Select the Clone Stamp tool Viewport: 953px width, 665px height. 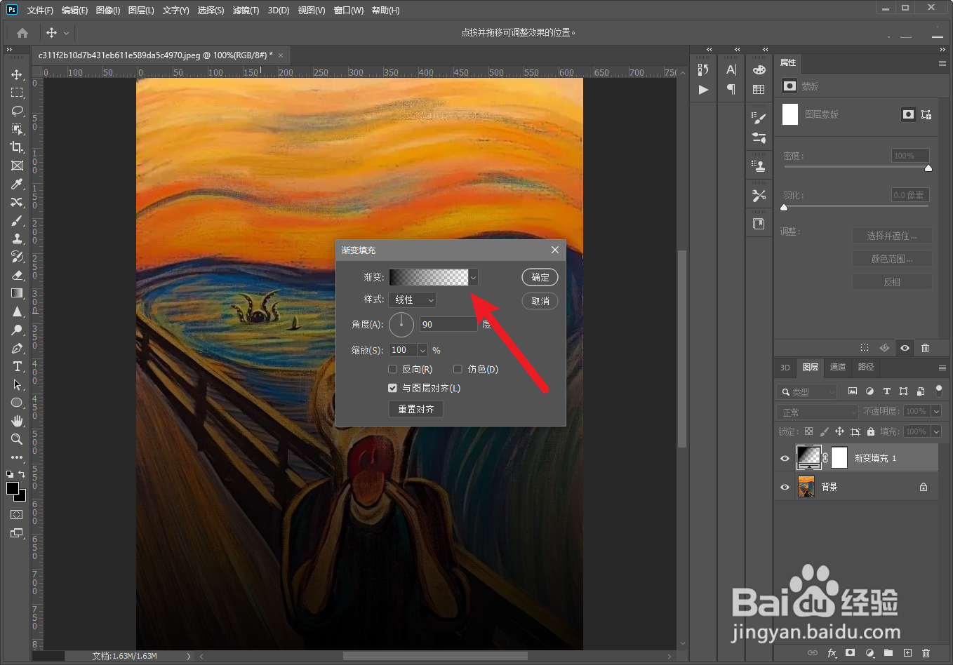coord(17,239)
